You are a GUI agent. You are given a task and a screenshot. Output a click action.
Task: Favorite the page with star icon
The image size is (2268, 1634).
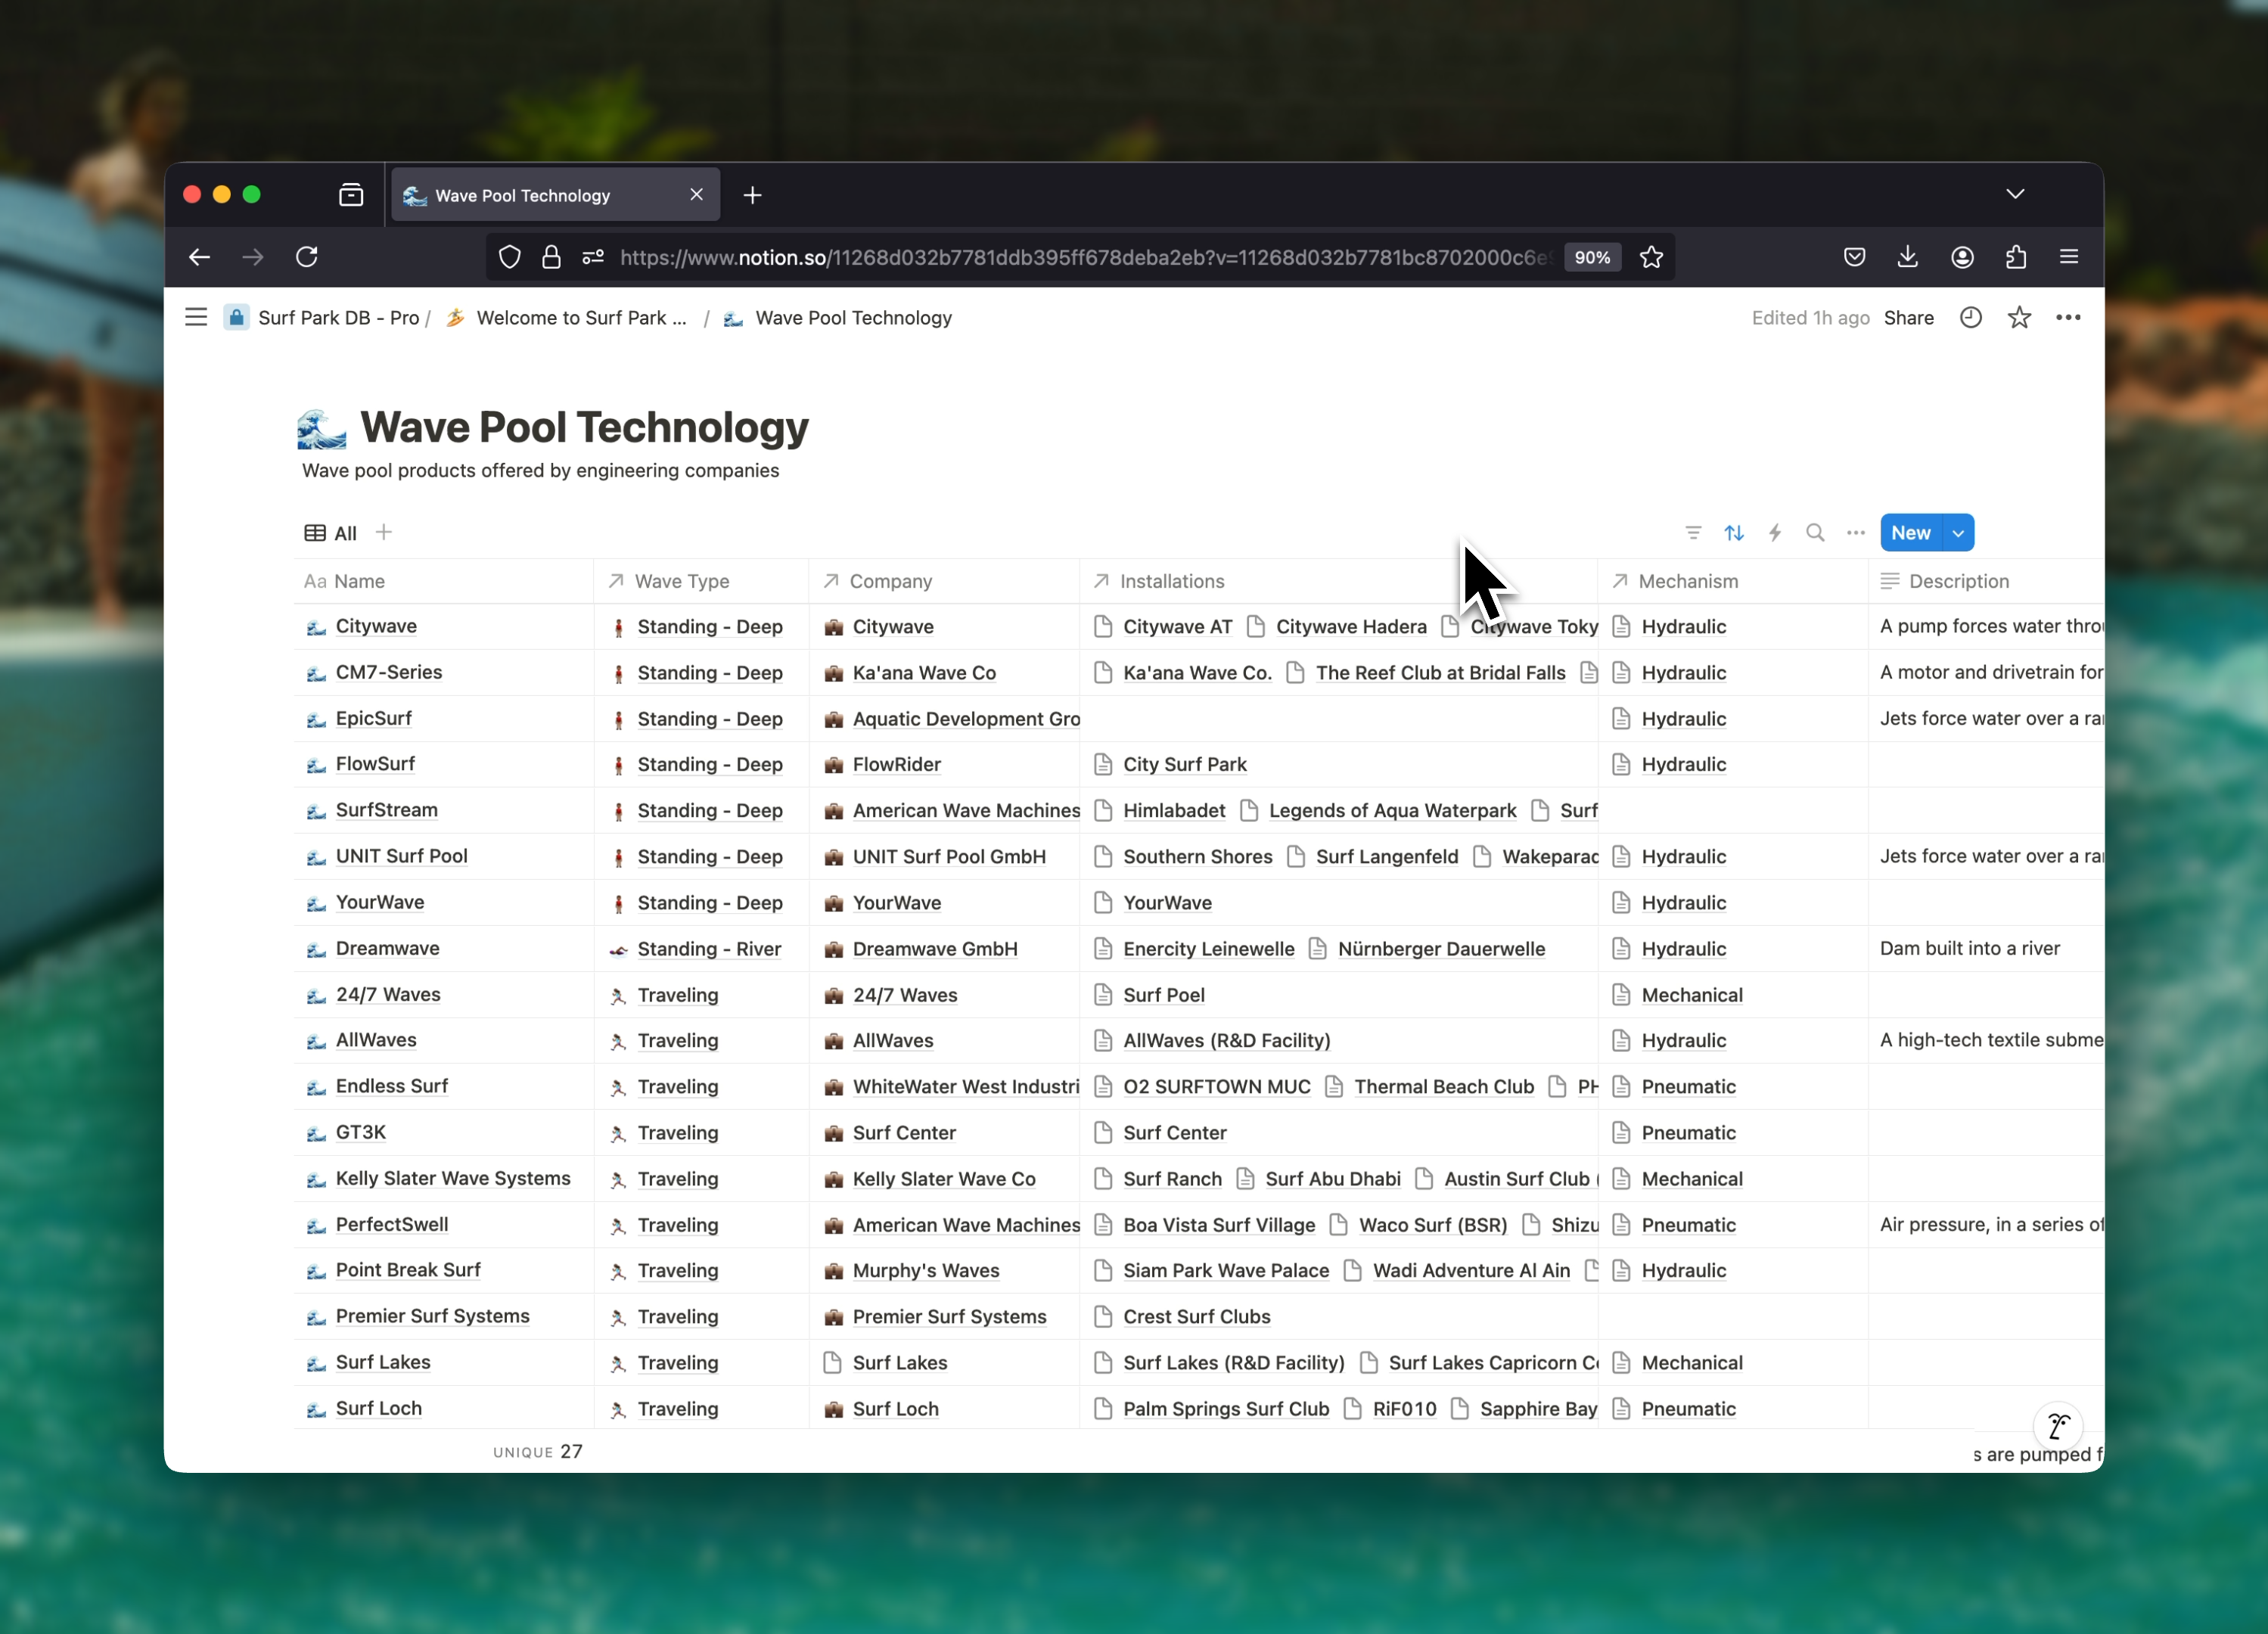coord(2019,317)
